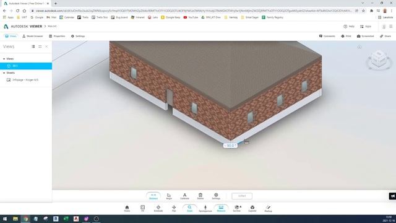Open the Views panel tab
This screenshot has width=396, height=223.
point(11,36)
